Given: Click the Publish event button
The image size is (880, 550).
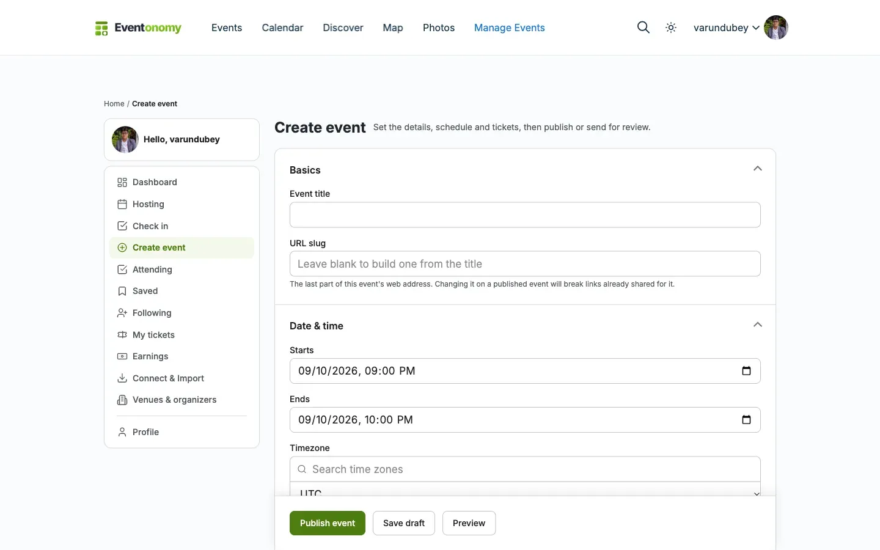Looking at the screenshot, I should [x=328, y=523].
